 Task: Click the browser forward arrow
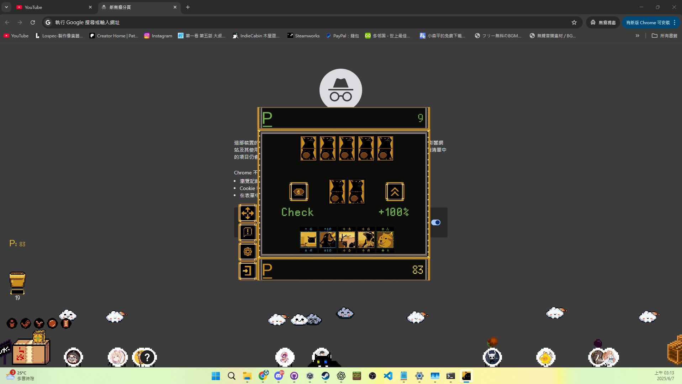(20, 22)
